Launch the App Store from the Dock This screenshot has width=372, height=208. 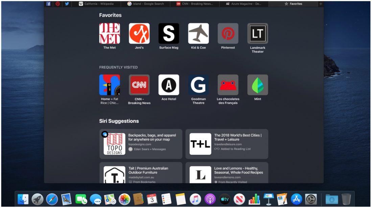296,199
